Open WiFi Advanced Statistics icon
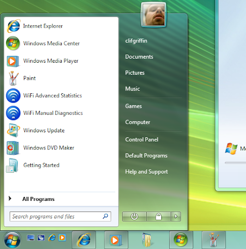This screenshot has width=246, height=249. (x=13, y=96)
